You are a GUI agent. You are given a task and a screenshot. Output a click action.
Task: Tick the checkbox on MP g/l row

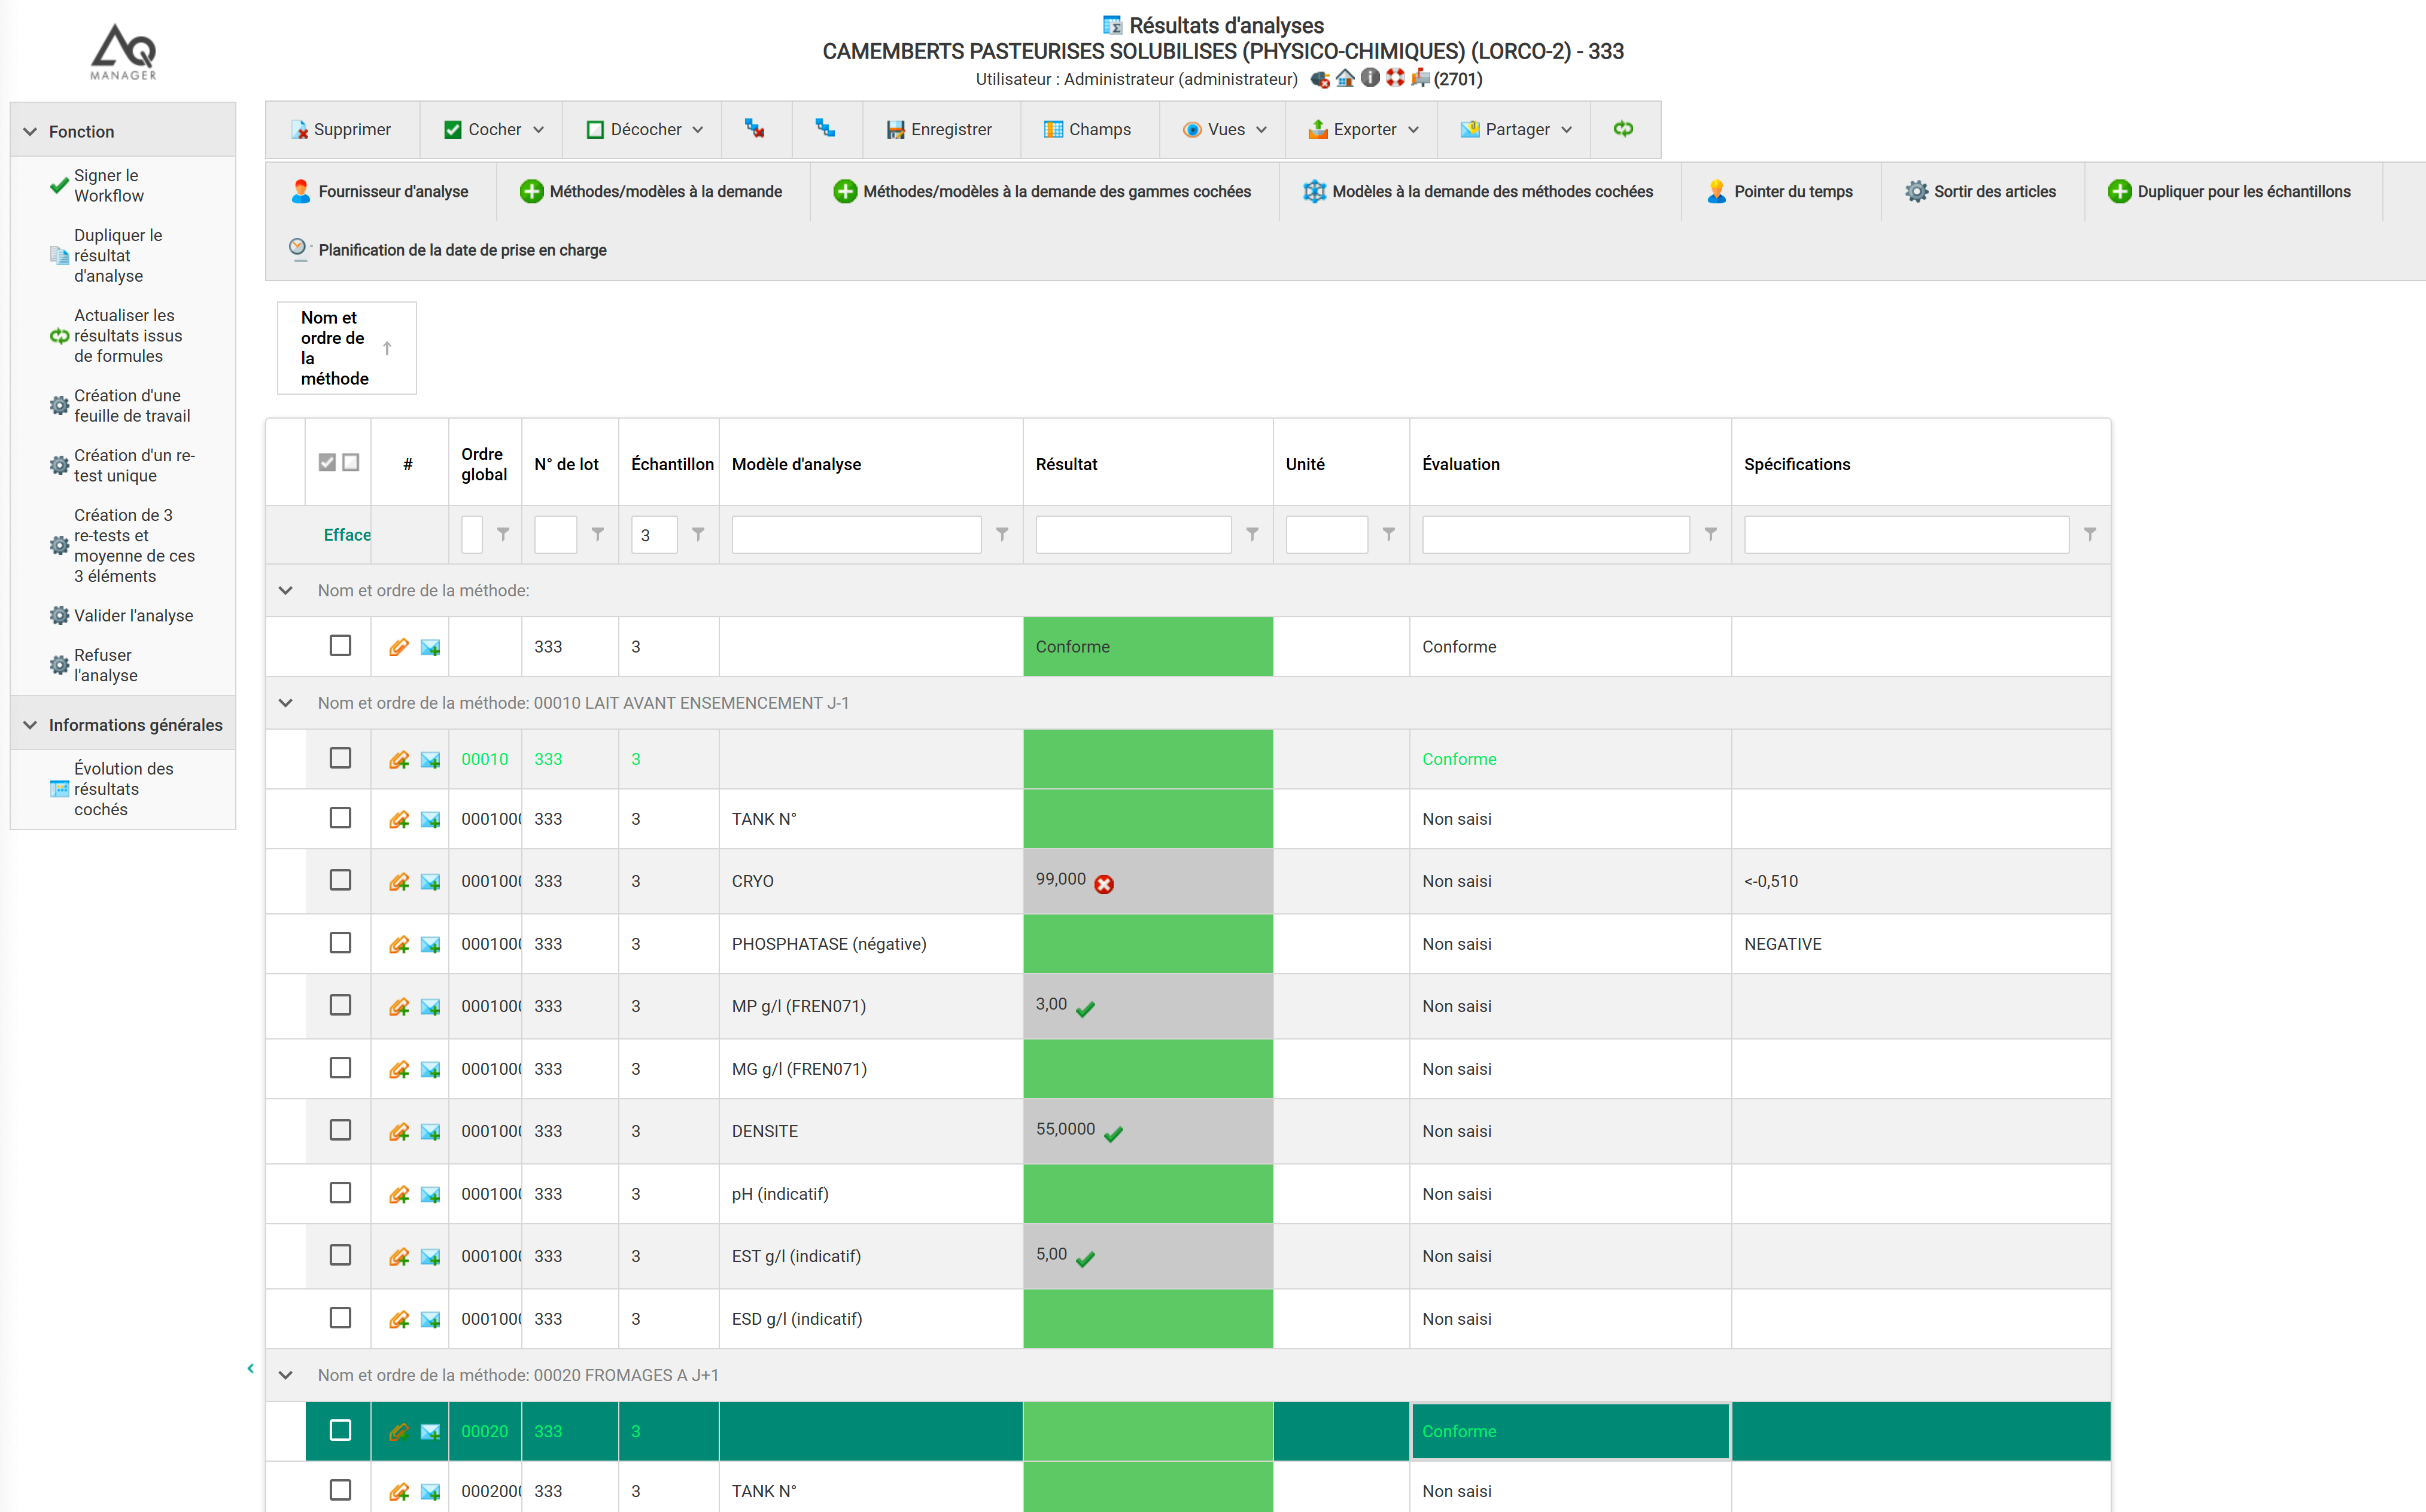tap(340, 1005)
